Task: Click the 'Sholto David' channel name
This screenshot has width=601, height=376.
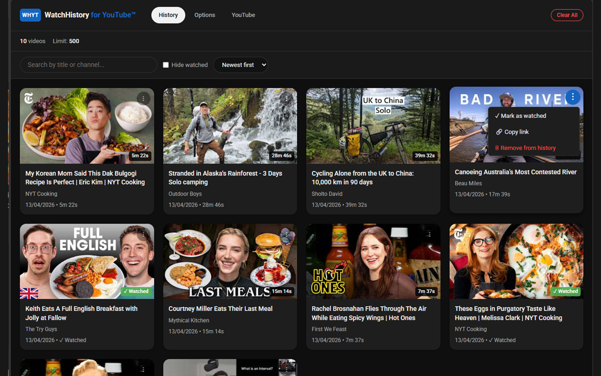Action: tap(327, 194)
